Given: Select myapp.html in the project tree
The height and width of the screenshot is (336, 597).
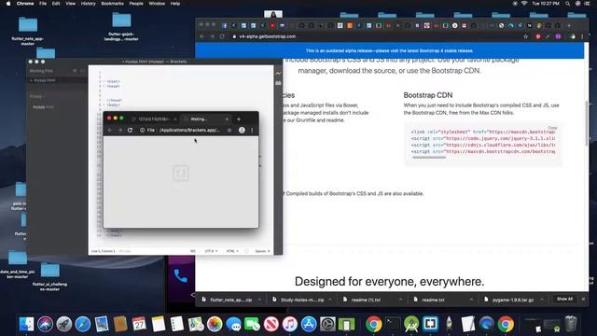Looking at the screenshot, I should [x=43, y=107].
